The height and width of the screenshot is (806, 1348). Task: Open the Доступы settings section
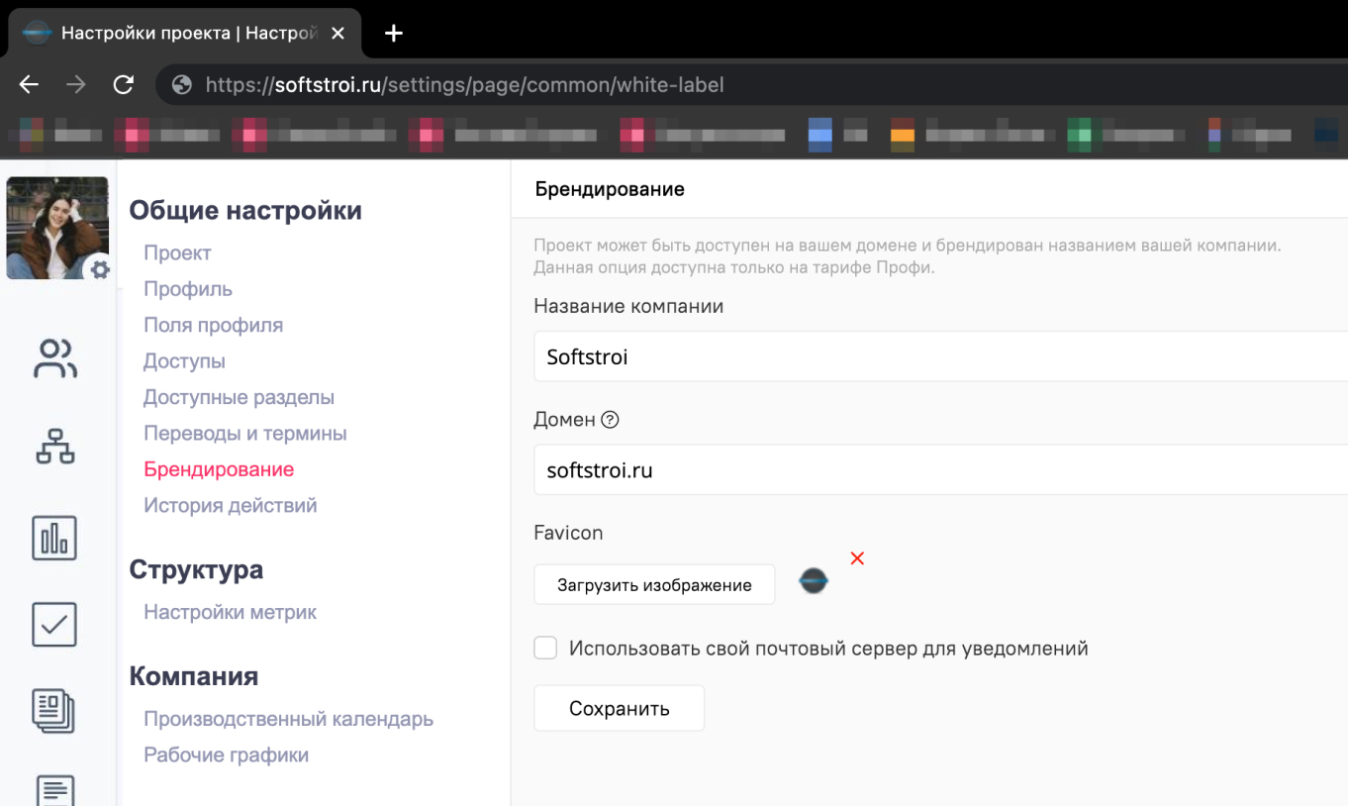pyautogui.click(x=184, y=361)
